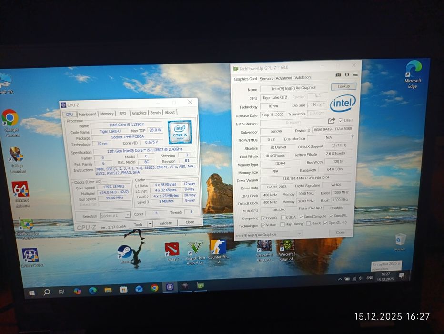
Task: Click the BIOS export share icon
Action: tap(332, 121)
